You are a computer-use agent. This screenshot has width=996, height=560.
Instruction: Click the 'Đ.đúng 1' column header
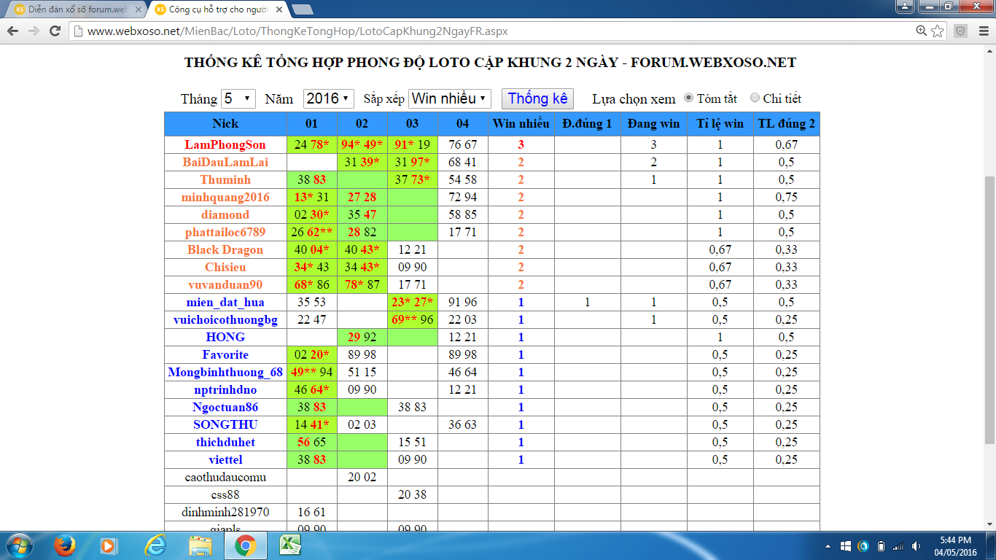pos(587,123)
